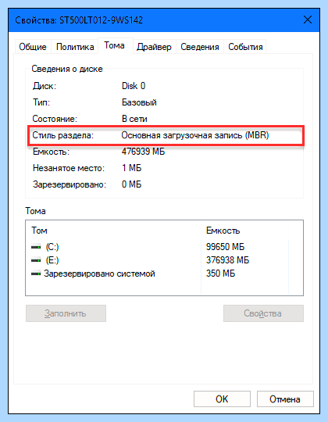This screenshot has height=422, width=328.
Task: Click the 99650 МБ capacity value
Action: click(x=225, y=247)
